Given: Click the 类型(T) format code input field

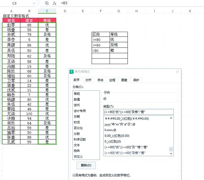Looking at the screenshot, I should (138, 112).
